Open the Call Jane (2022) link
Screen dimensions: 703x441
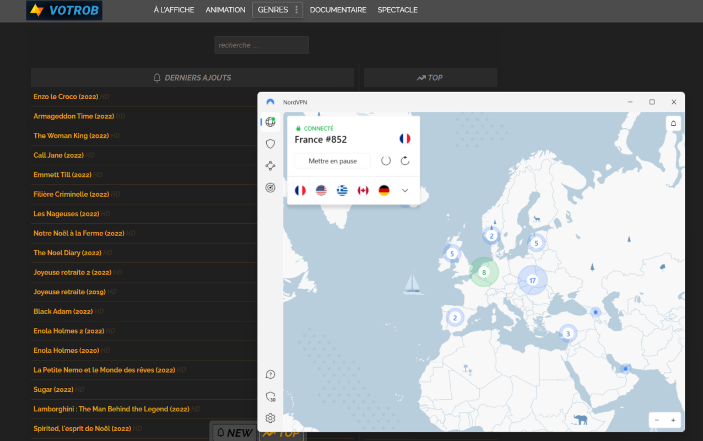click(x=58, y=155)
